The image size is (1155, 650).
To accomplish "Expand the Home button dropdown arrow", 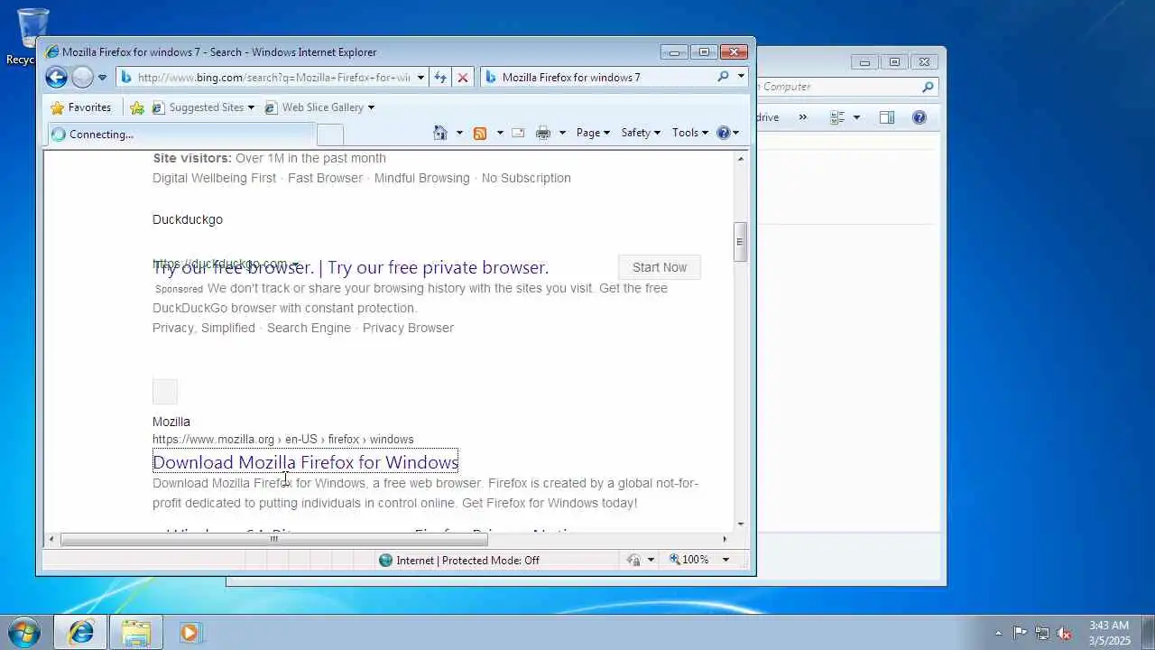I will point(459,133).
